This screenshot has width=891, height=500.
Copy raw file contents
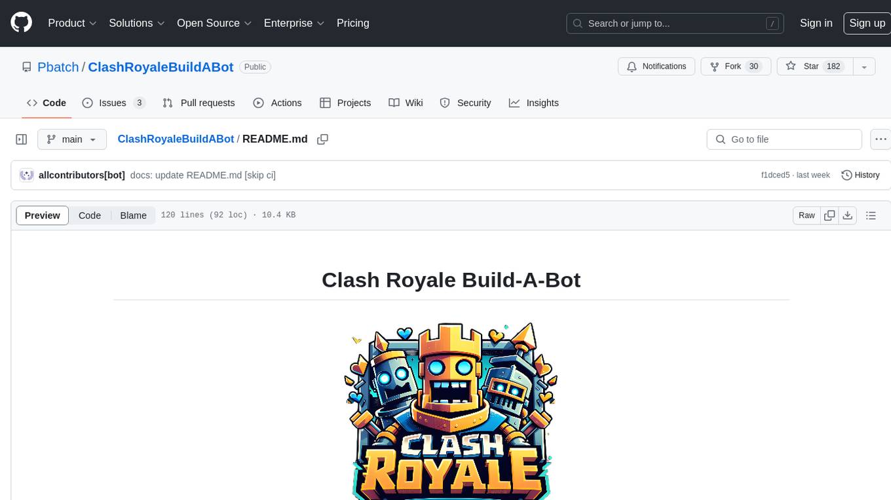click(829, 215)
